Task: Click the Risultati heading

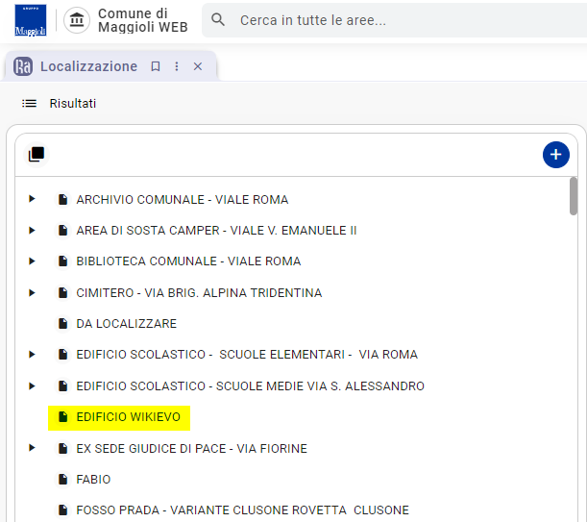Action: pyautogui.click(x=73, y=104)
